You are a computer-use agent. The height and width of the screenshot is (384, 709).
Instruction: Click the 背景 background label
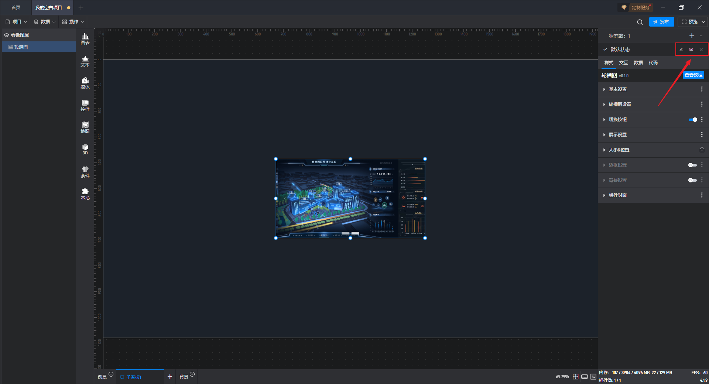pyautogui.click(x=184, y=377)
